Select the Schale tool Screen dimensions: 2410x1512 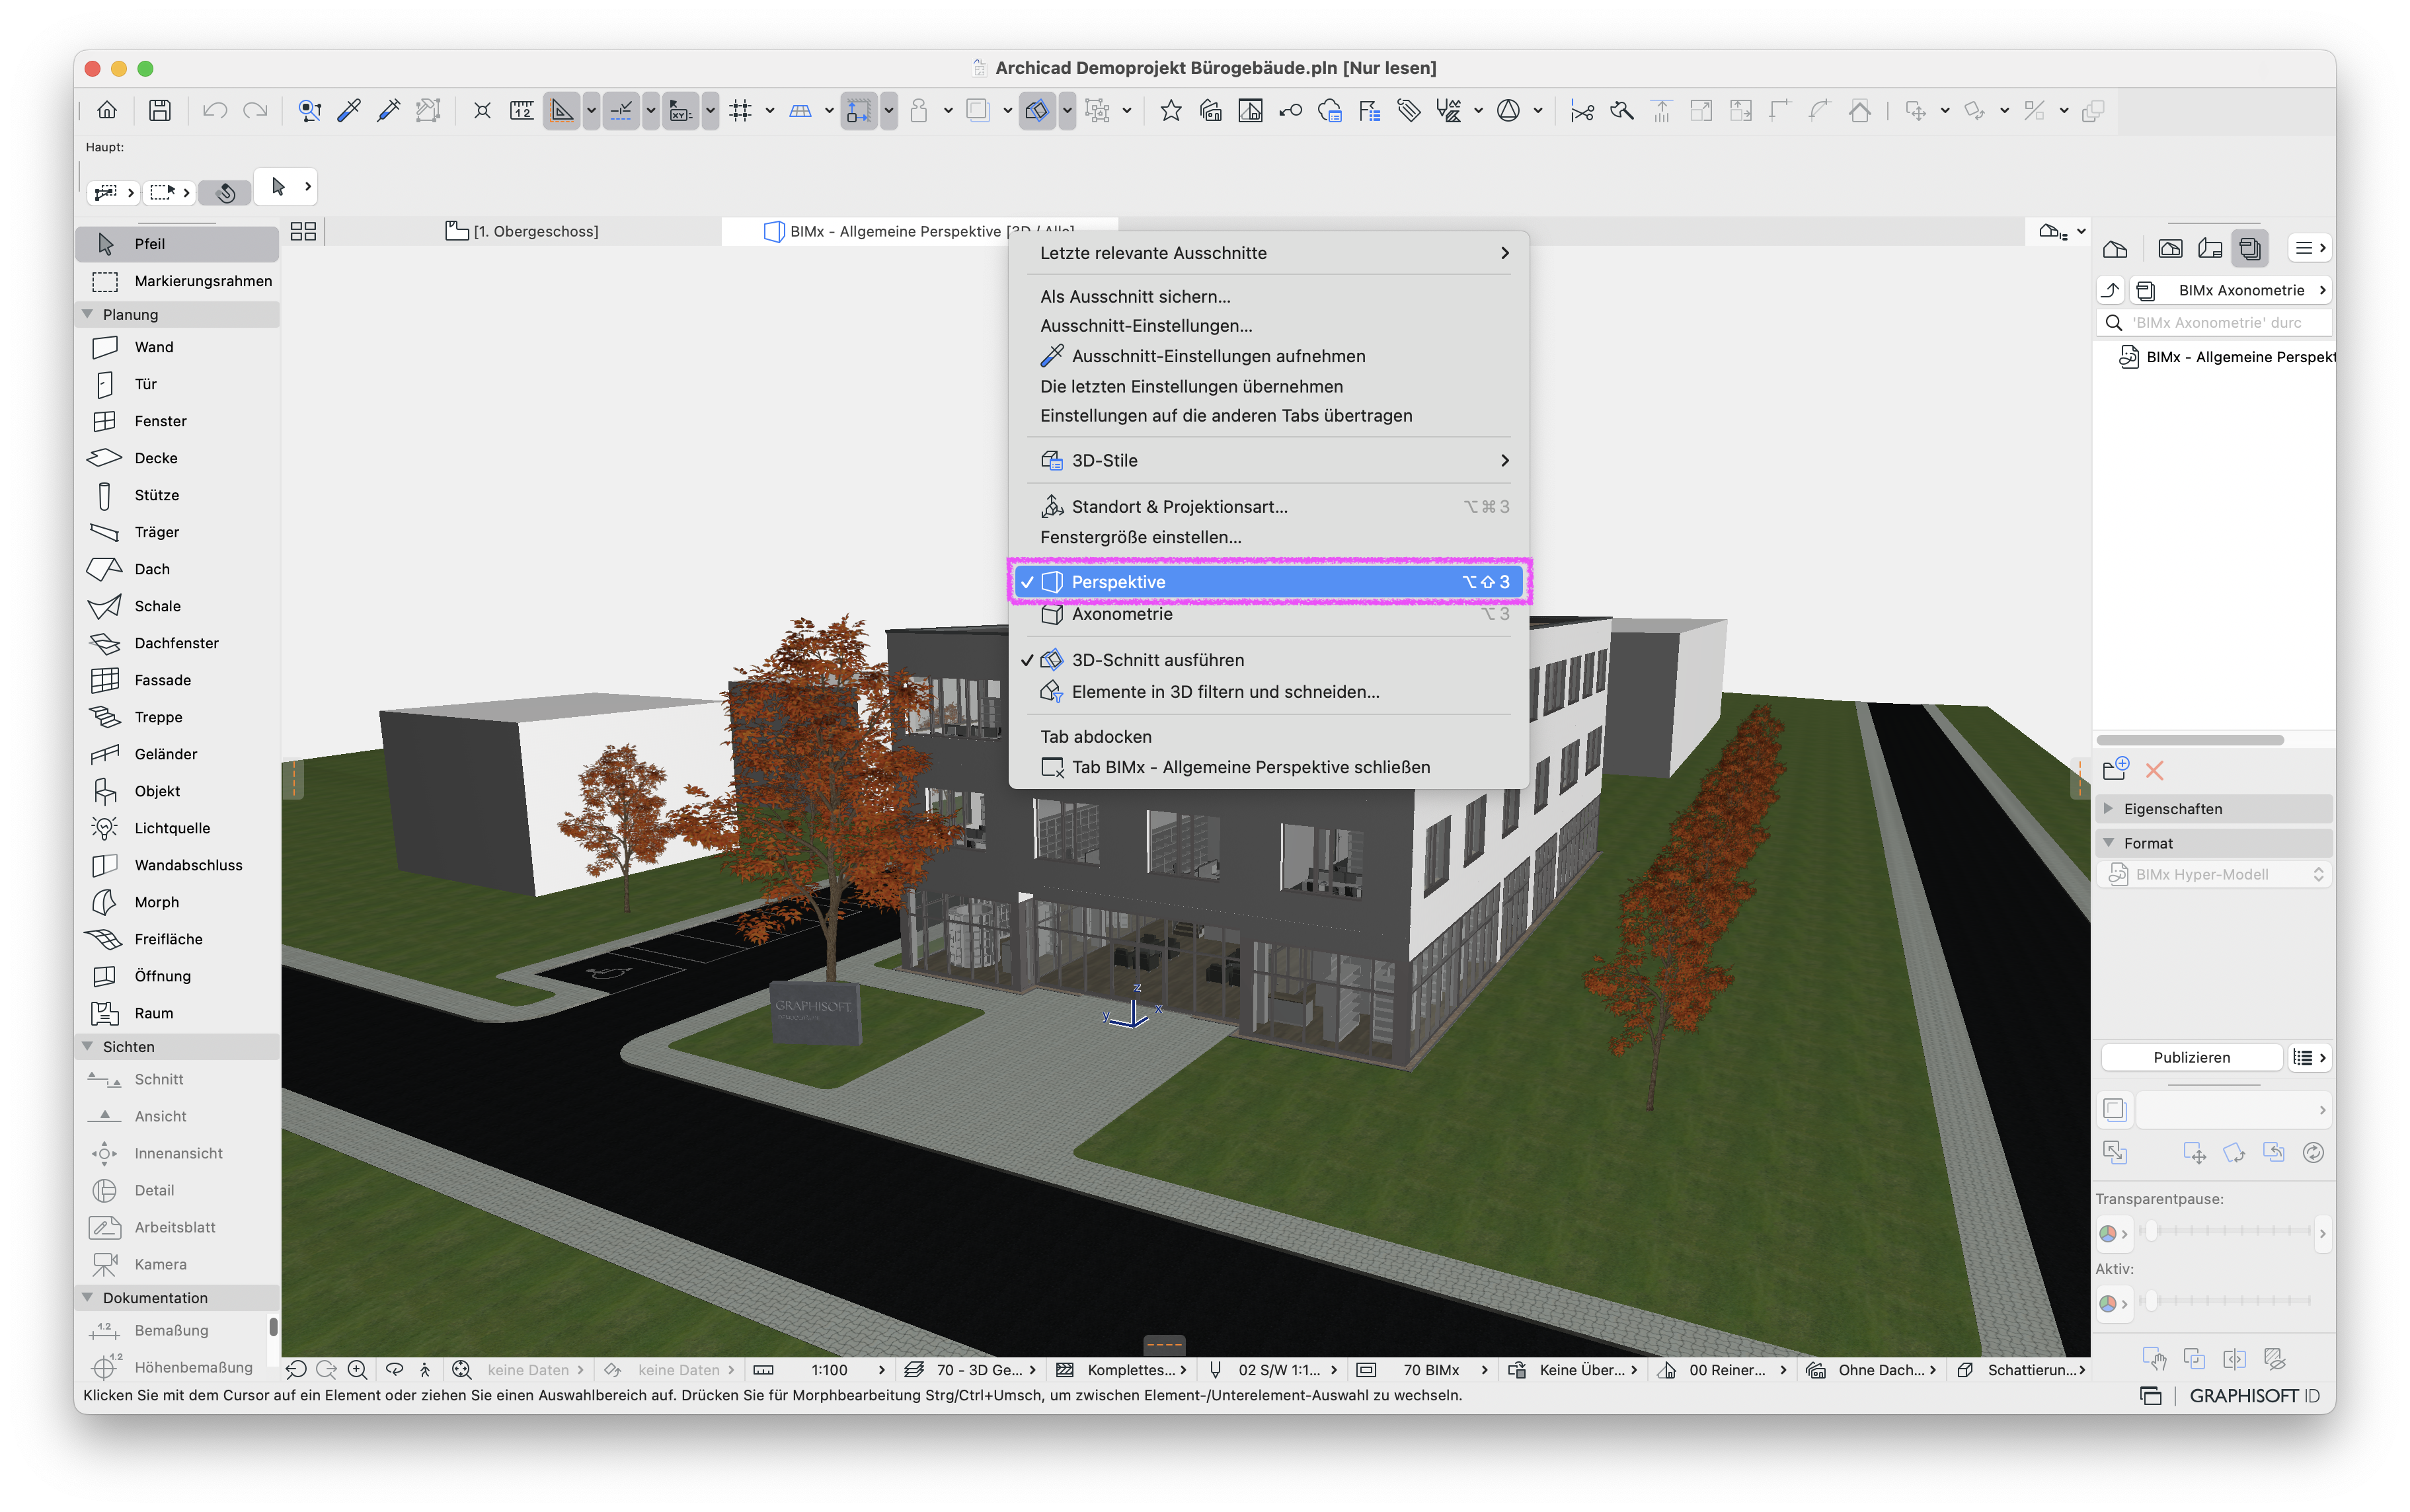point(178,606)
